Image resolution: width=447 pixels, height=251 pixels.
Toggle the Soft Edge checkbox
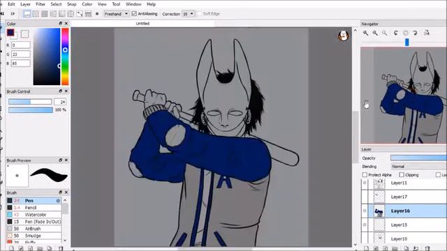199,14
